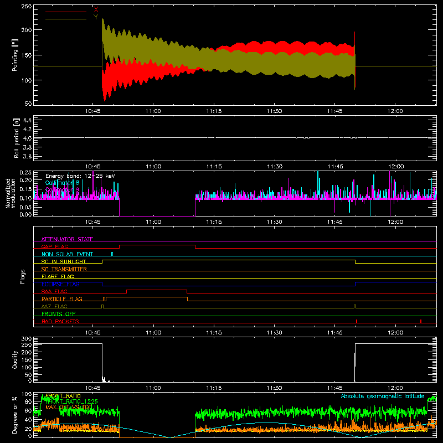This screenshot has height=443, width=443.
Task: Click the 12:00 tick below the Pointing plot
Action: coord(395,111)
